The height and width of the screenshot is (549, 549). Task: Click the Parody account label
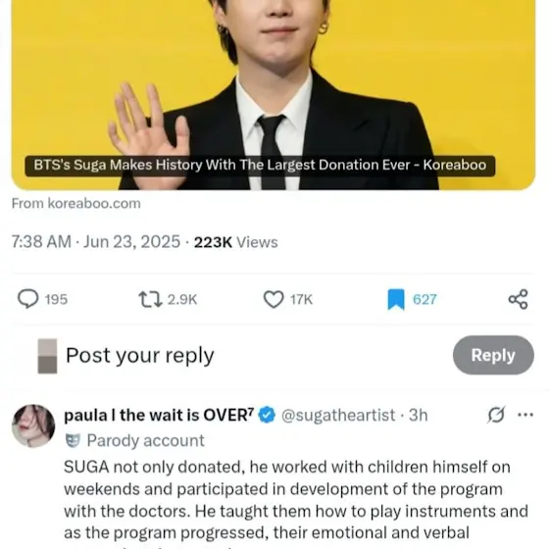146,440
